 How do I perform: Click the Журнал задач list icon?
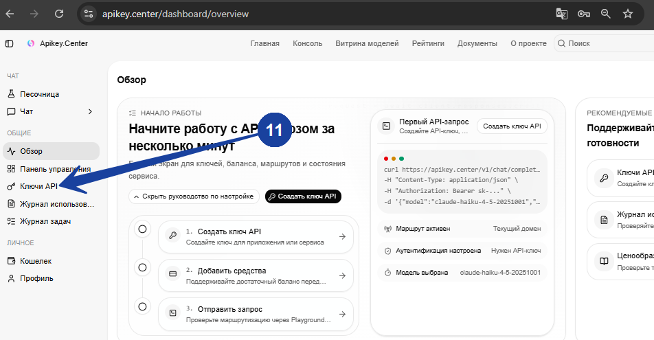pos(11,221)
